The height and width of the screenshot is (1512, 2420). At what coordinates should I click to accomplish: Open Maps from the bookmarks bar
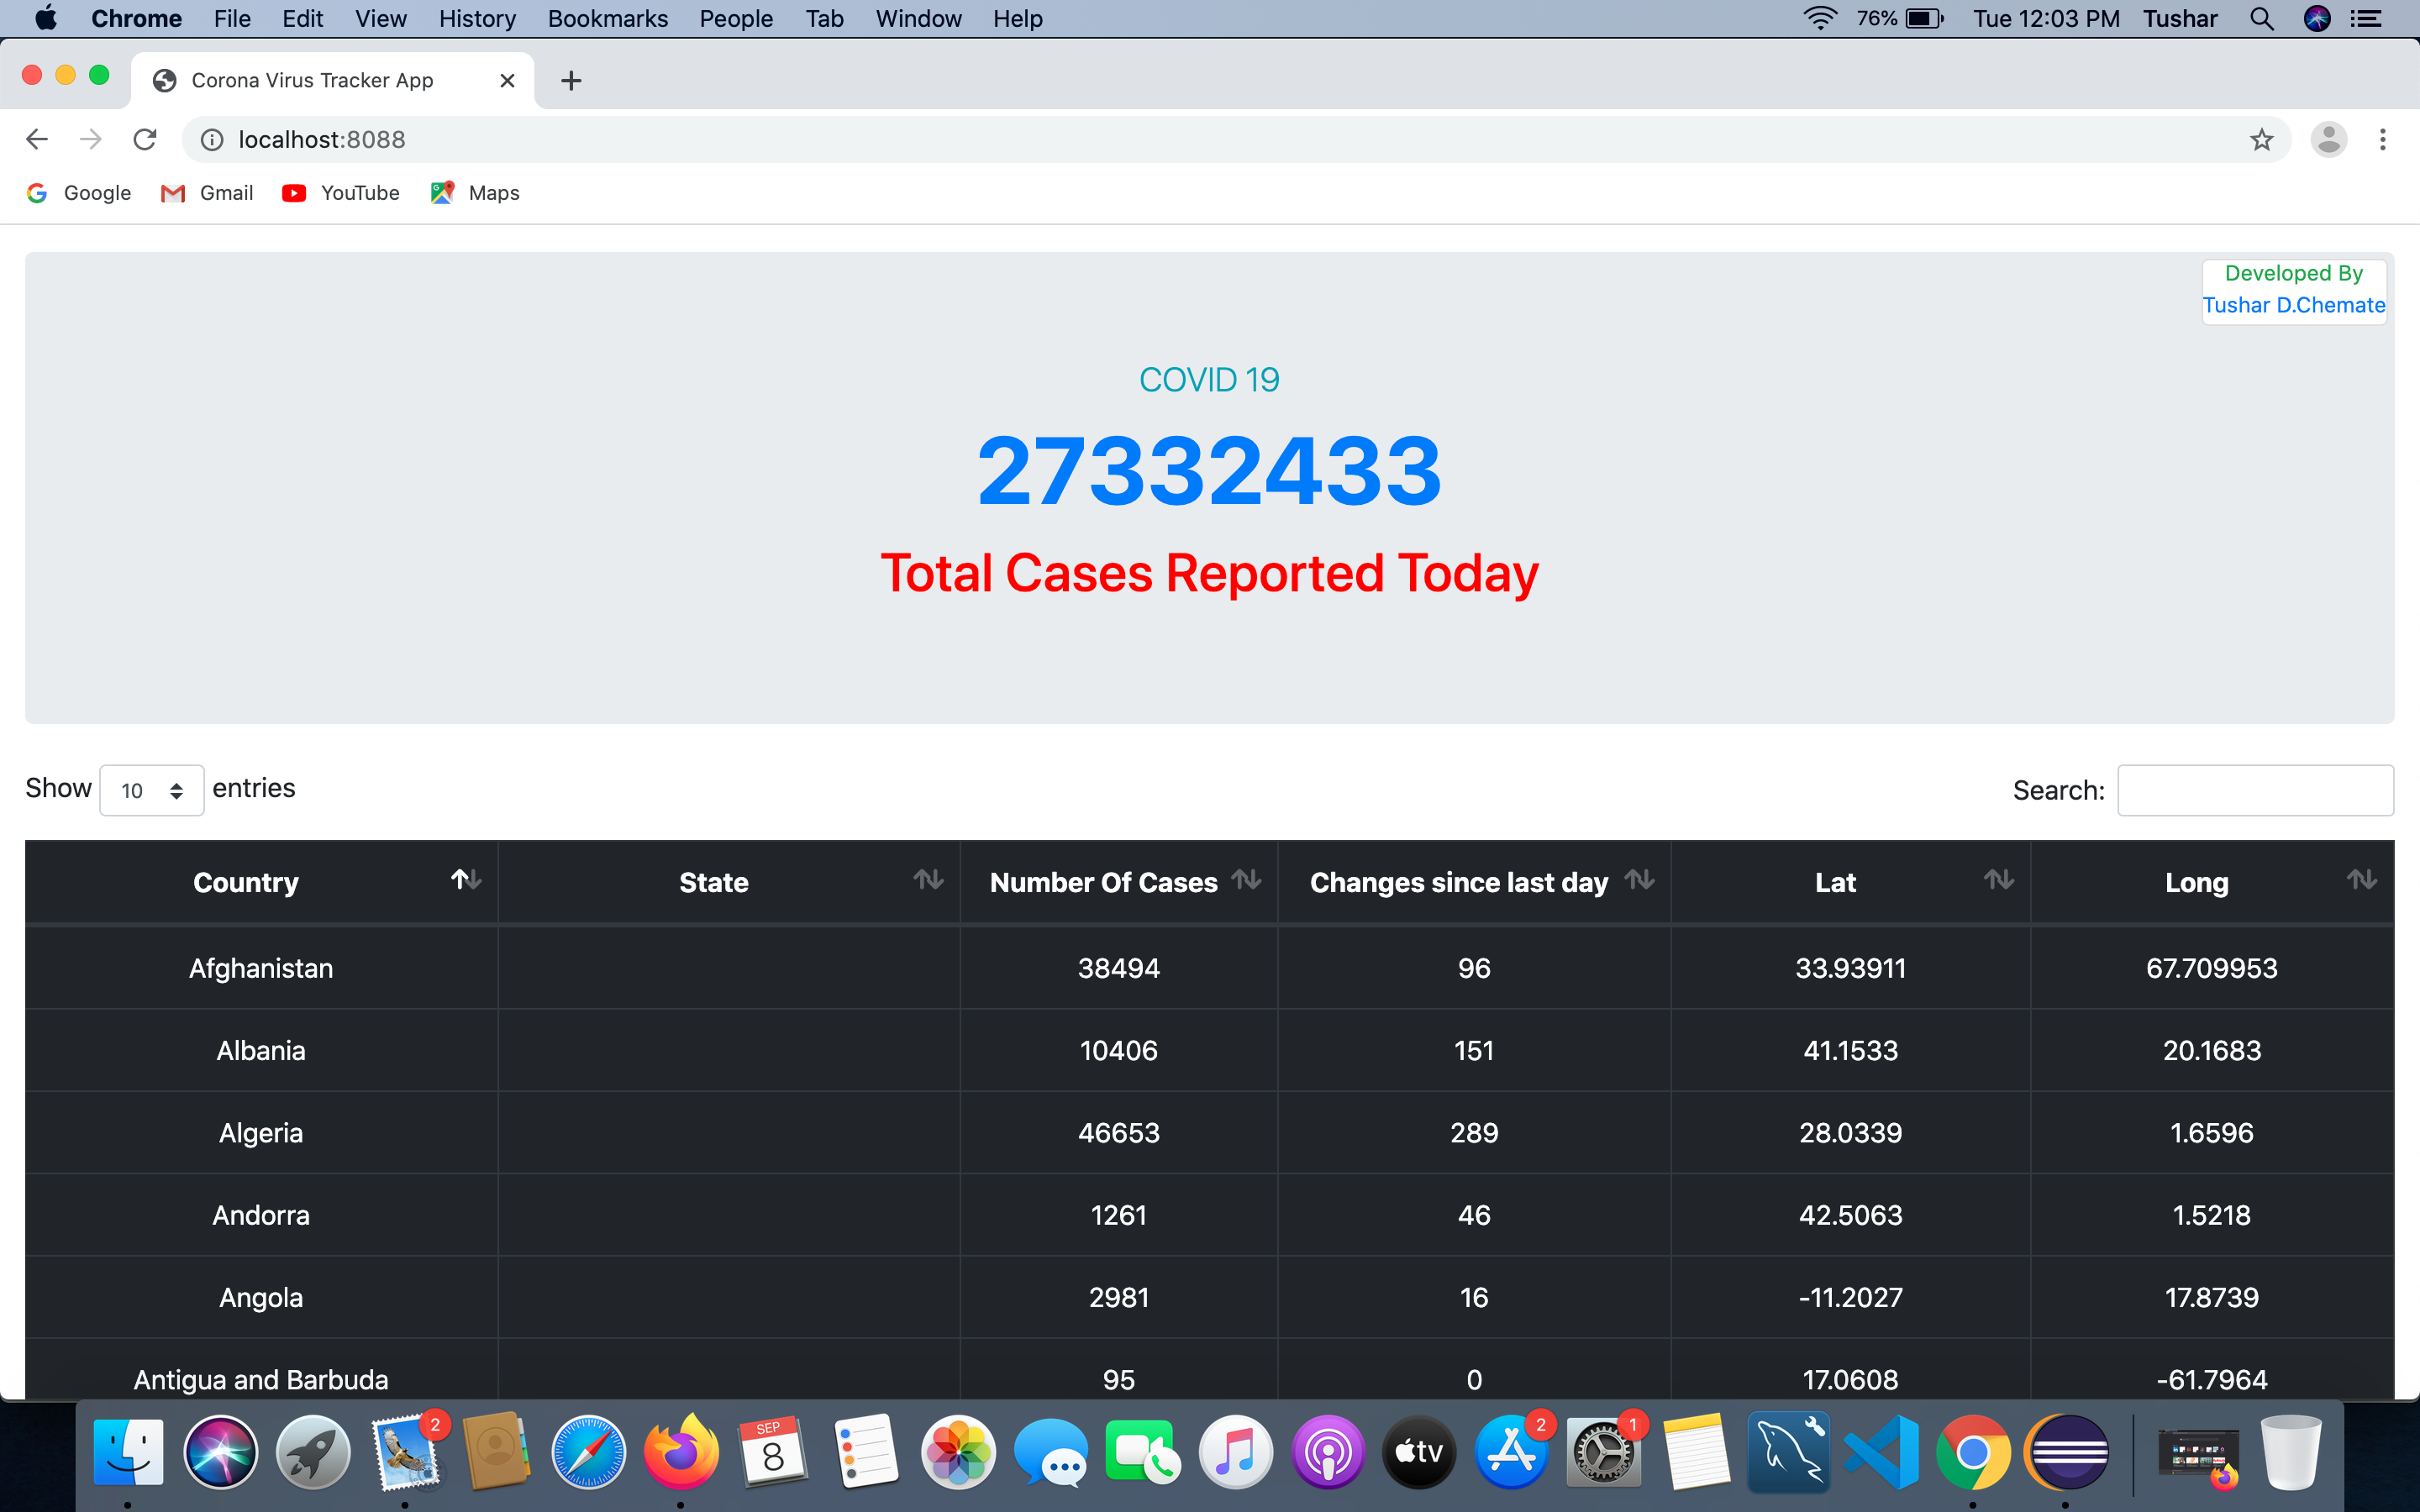(474, 193)
